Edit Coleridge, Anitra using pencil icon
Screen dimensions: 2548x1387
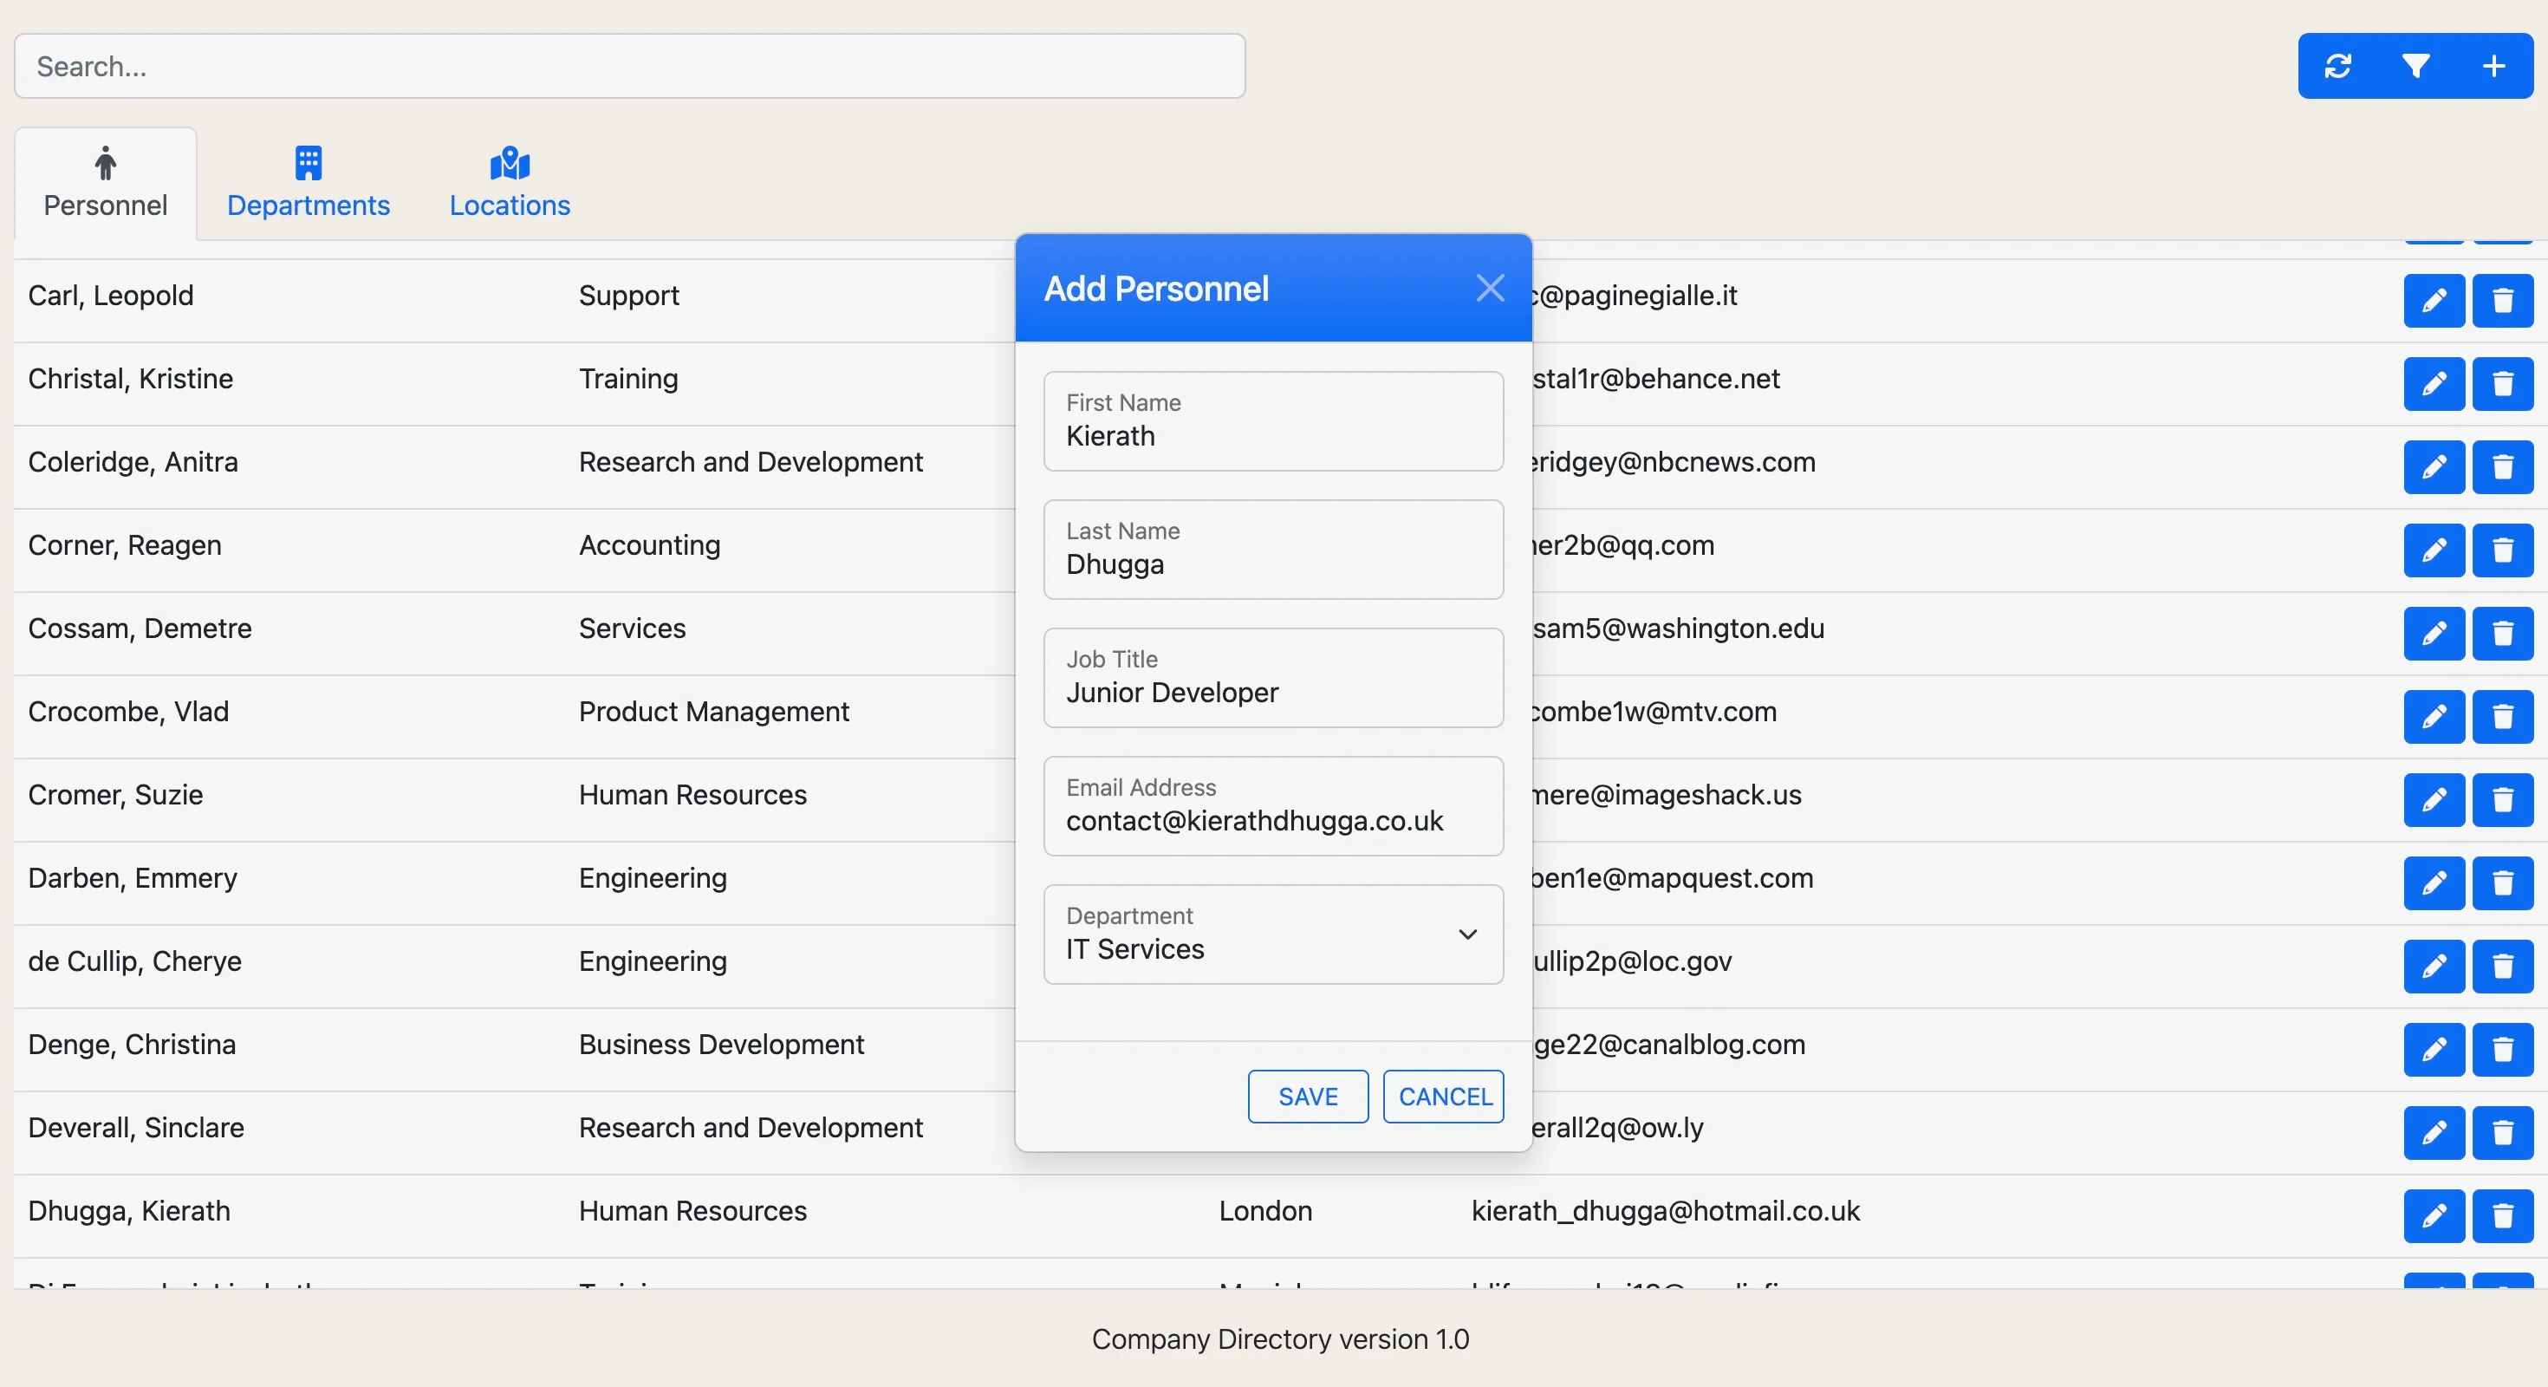point(2434,466)
